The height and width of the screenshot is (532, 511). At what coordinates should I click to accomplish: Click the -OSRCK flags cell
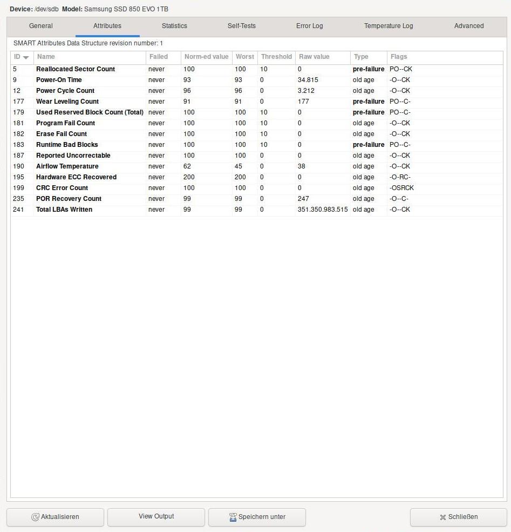[401, 188]
